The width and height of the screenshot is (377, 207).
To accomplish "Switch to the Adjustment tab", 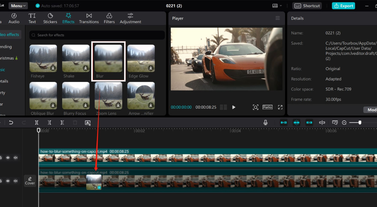I will coord(130,18).
